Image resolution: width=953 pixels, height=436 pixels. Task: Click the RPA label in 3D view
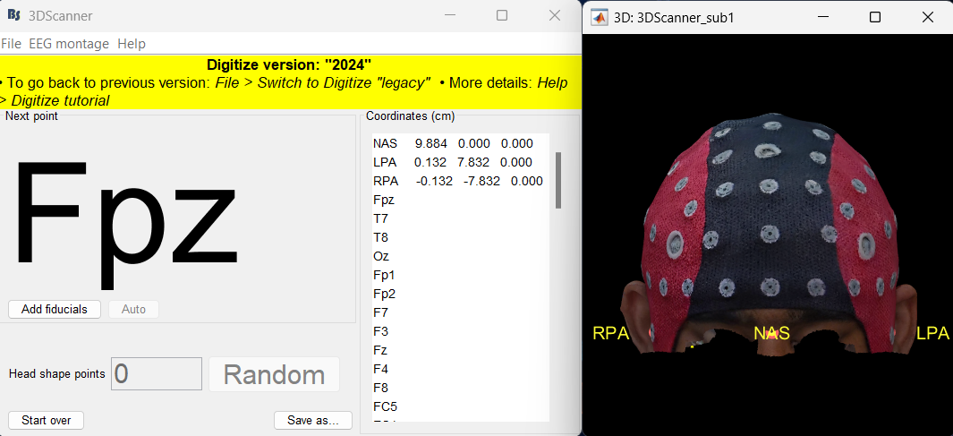[x=611, y=334]
